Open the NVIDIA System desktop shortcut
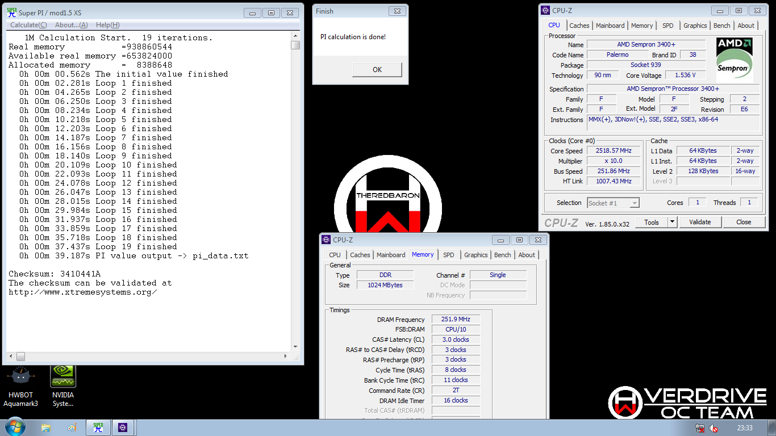 click(x=63, y=387)
